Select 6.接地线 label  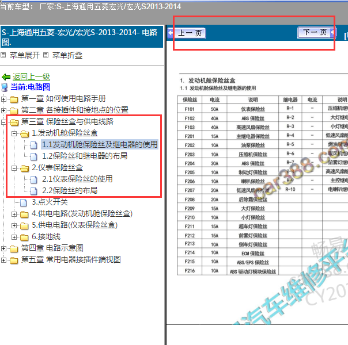[x=46, y=237]
